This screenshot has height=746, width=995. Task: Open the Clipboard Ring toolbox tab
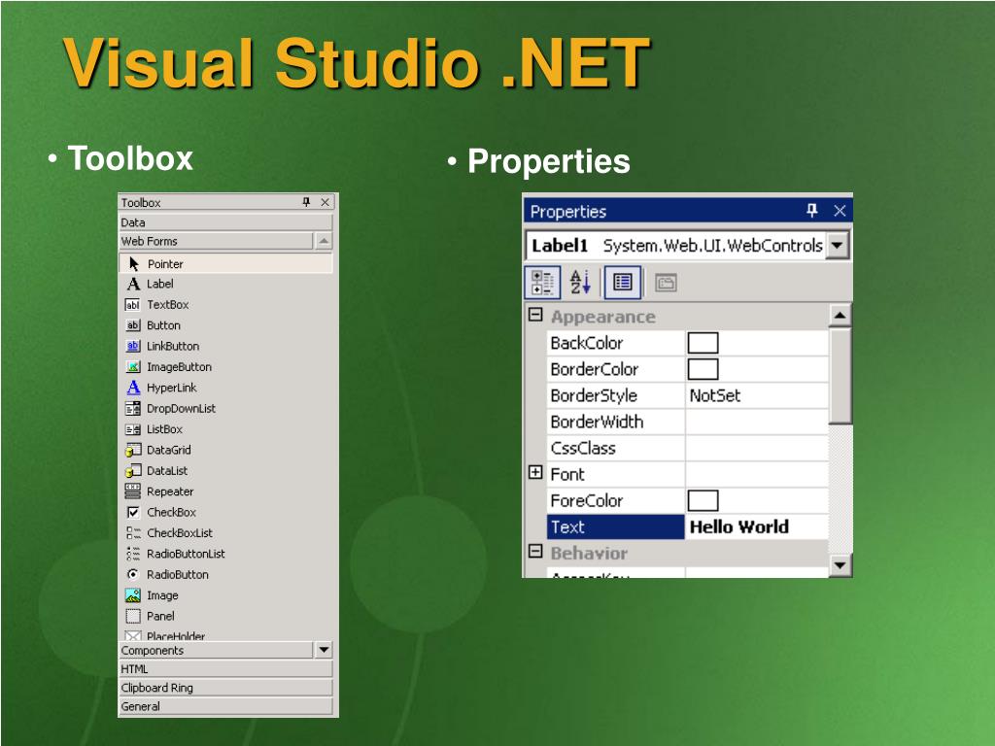[x=225, y=688]
